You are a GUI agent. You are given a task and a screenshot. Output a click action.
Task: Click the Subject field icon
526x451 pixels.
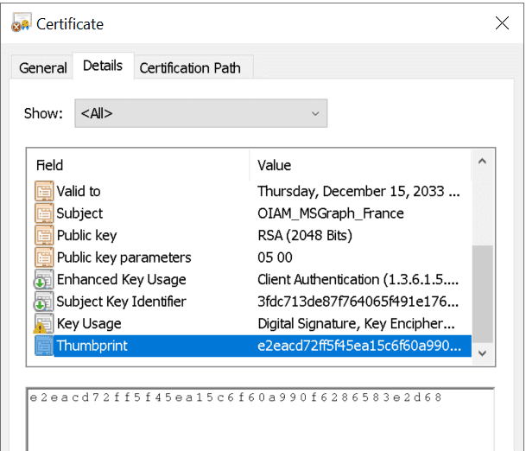43,213
